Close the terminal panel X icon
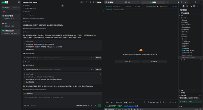This screenshot has width=203, height=110. tap(176, 102)
